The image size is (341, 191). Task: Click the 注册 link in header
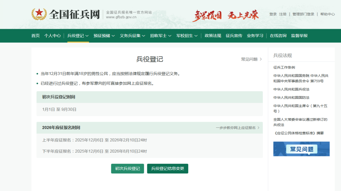coord(283,14)
